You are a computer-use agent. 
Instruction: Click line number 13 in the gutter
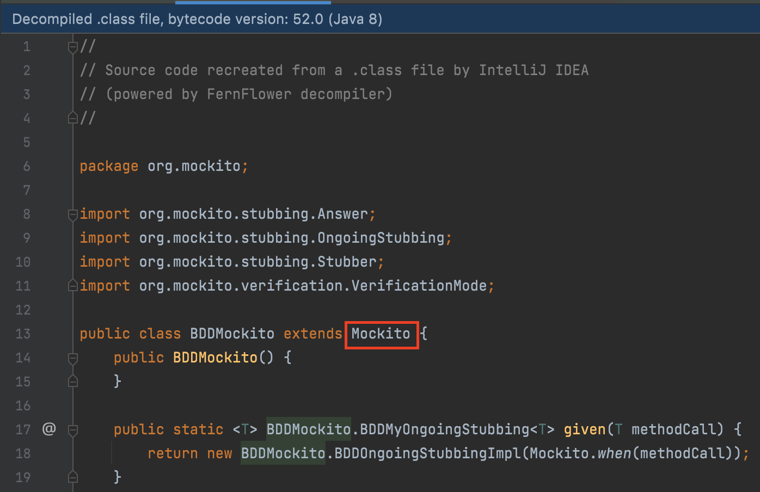click(x=23, y=334)
